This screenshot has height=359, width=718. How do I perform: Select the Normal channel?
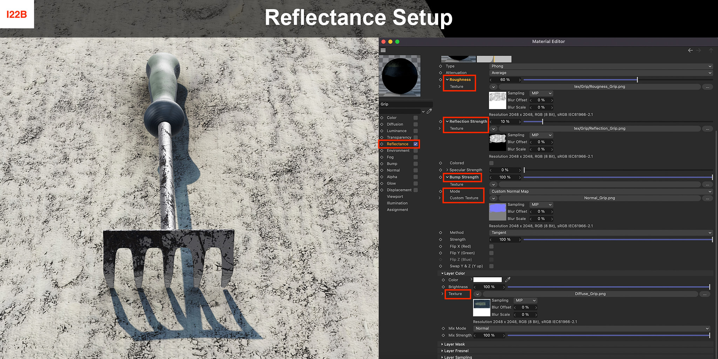click(393, 170)
